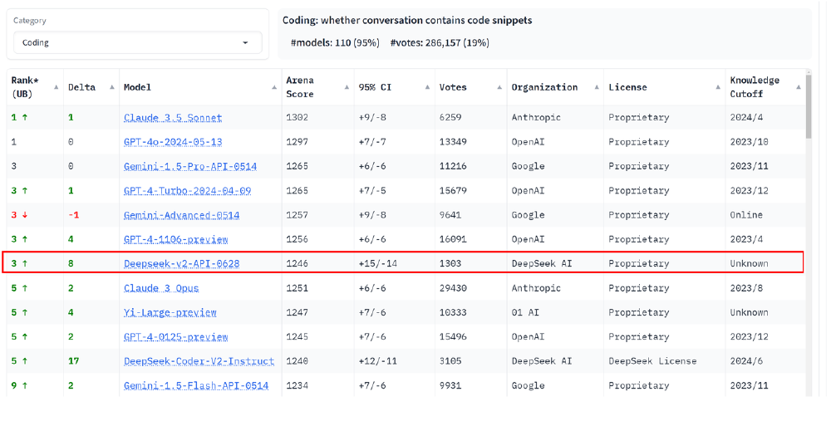Open Deepseek-v2-API-0628 model link
This screenshot has width=831, height=421.
pos(181,263)
